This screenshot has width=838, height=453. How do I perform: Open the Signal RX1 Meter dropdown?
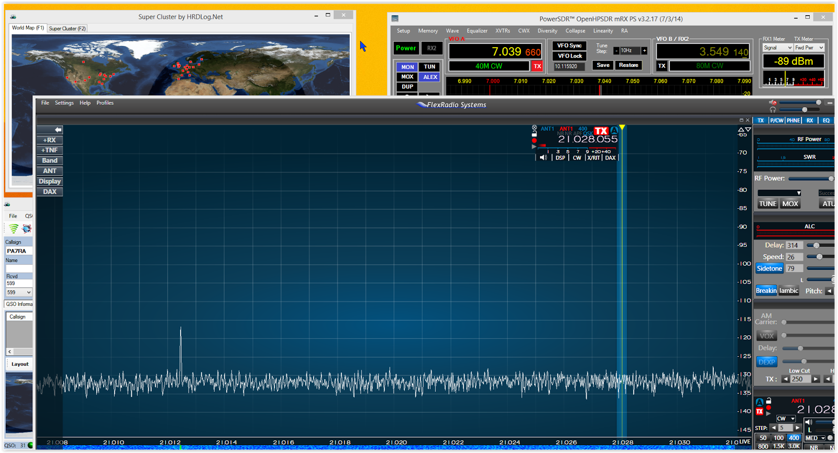pos(777,48)
